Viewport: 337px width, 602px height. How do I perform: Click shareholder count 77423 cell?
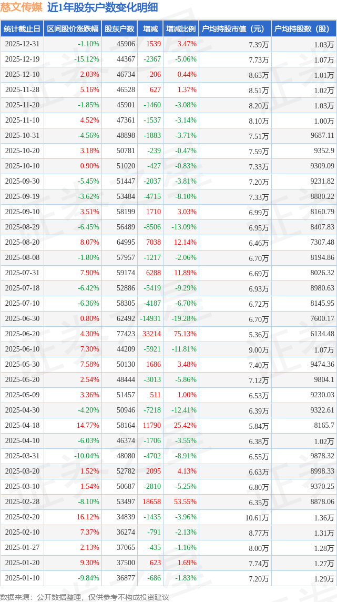pyautogui.click(x=125, y=334)
